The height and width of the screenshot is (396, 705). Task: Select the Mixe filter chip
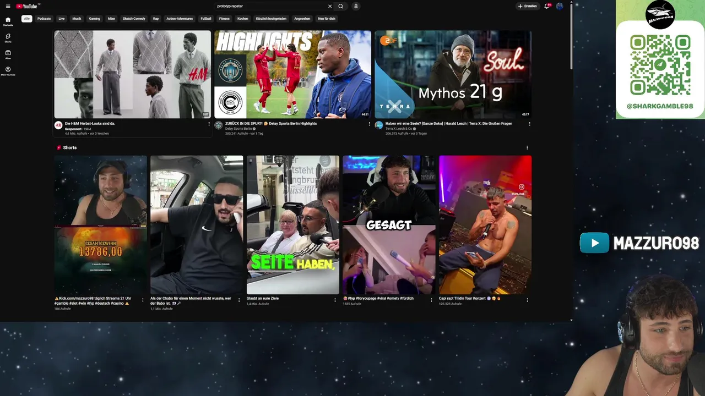(x=112, y=18)
